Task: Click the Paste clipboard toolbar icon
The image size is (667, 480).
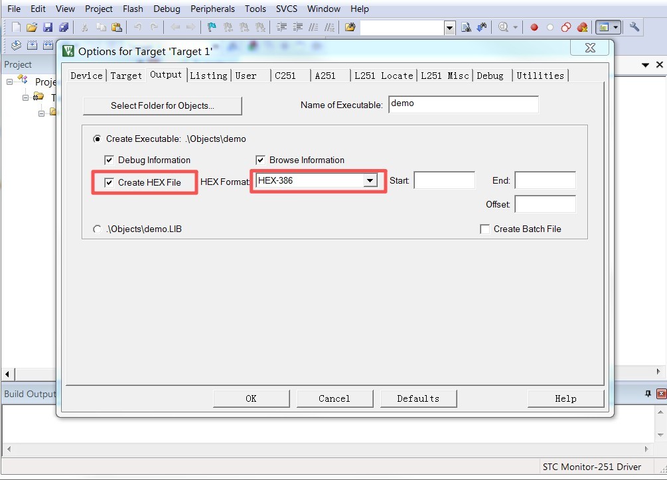Action: tap(117, 27)
